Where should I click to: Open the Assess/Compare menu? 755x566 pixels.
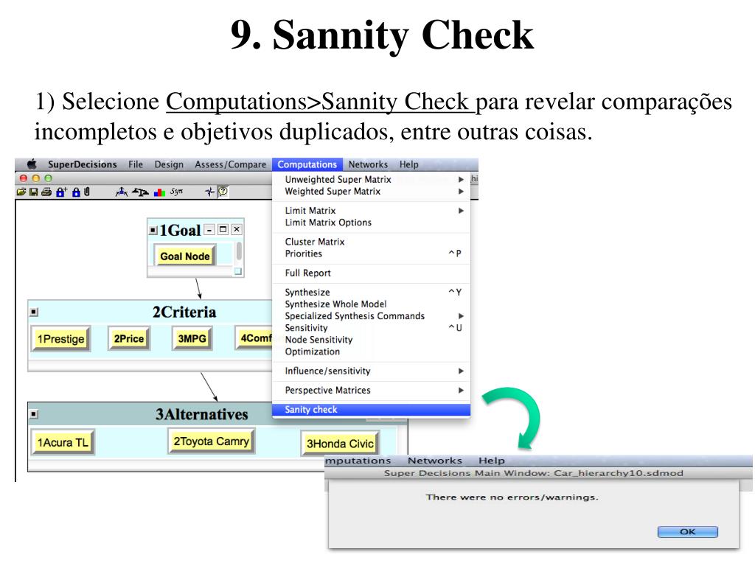(230, 164)
